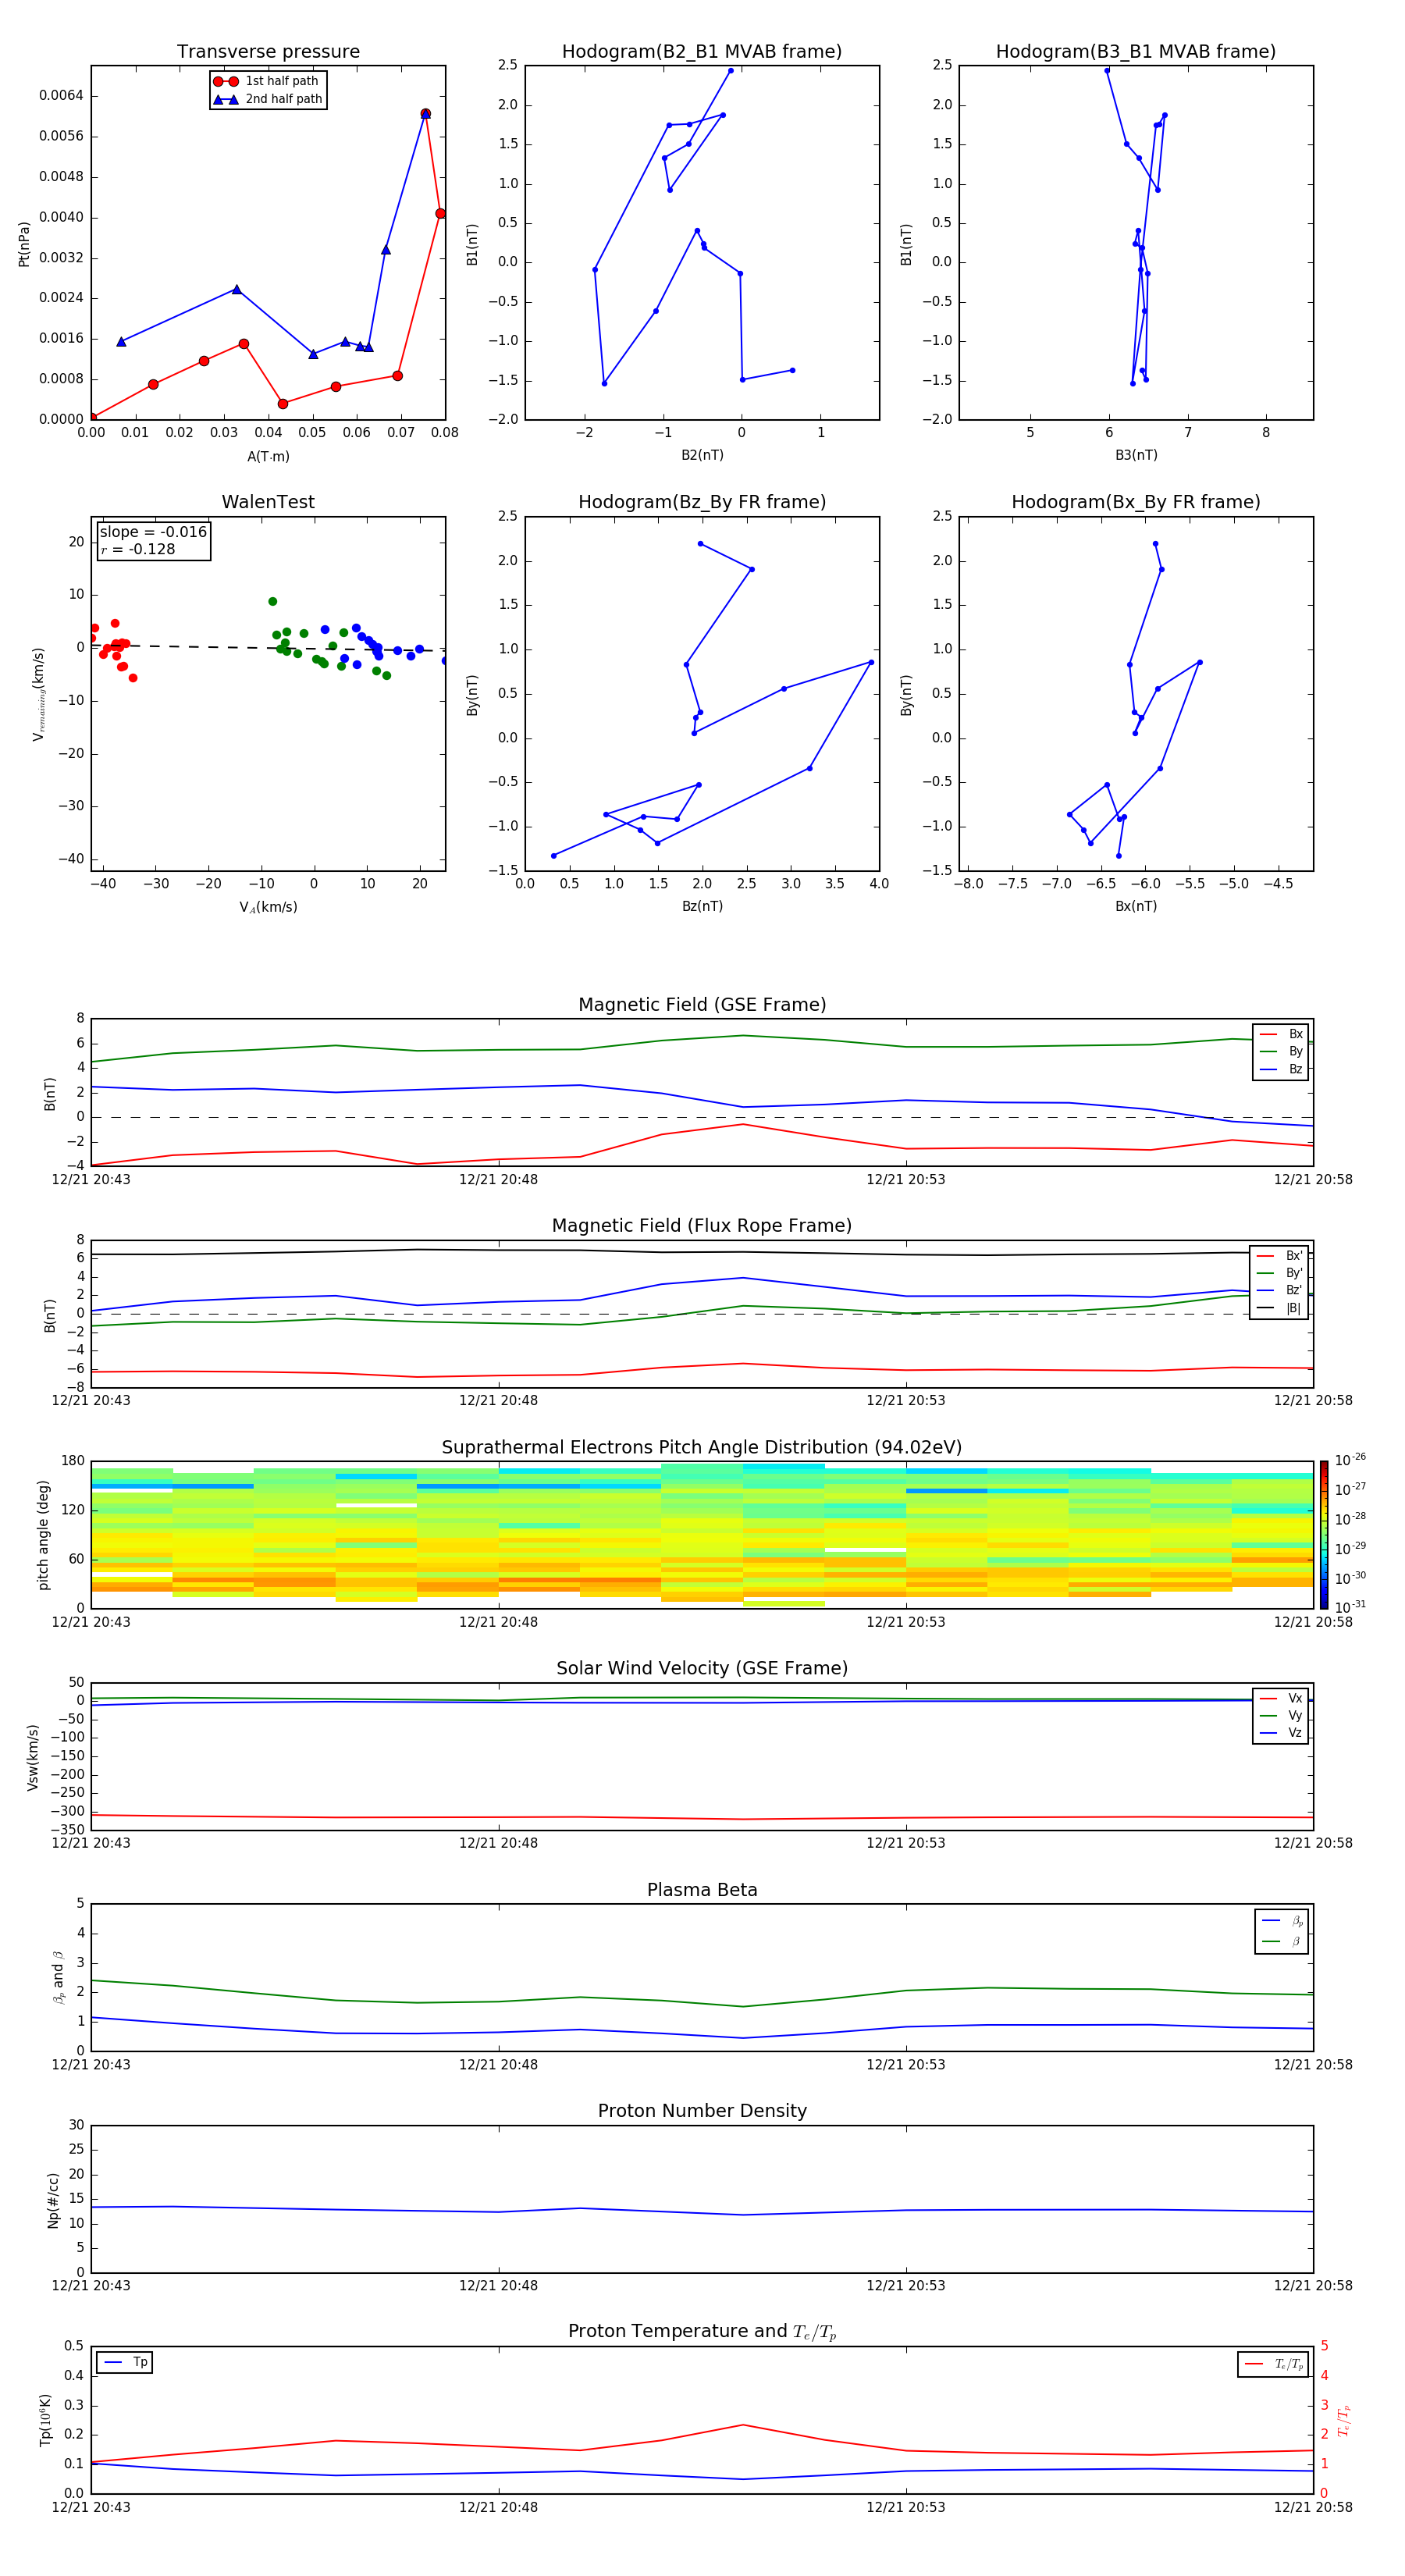Click the Vx legend entry in velocity plot

pos(1281,1698)
